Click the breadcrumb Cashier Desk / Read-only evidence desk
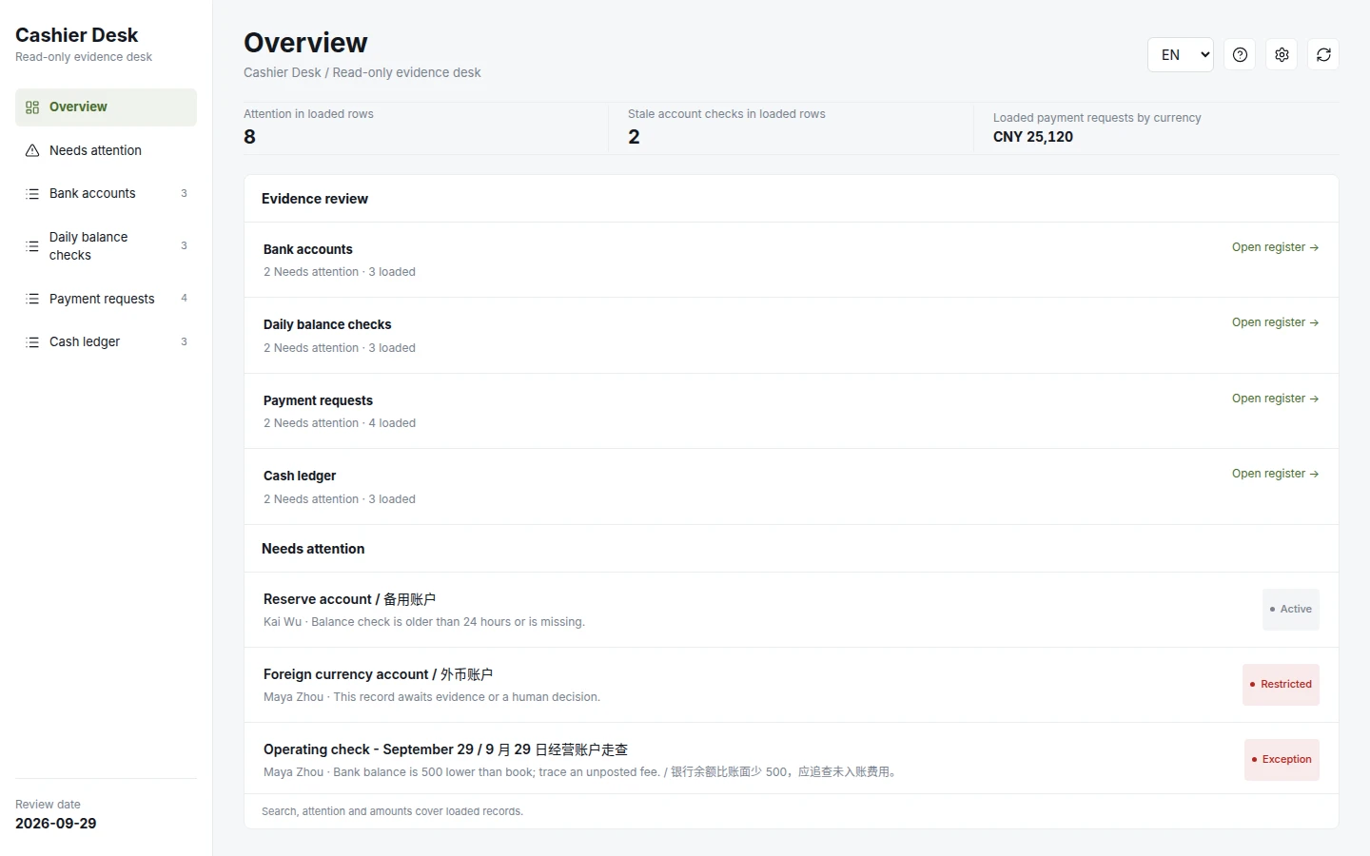1370x856 pixels. tap(362, 72)
